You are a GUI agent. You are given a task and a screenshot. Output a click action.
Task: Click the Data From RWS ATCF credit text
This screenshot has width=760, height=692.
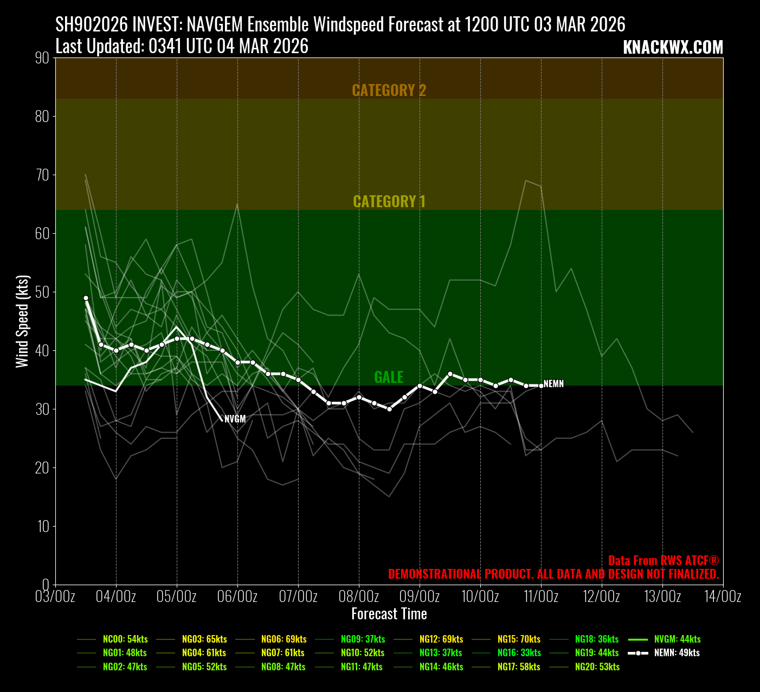(664, 560)
